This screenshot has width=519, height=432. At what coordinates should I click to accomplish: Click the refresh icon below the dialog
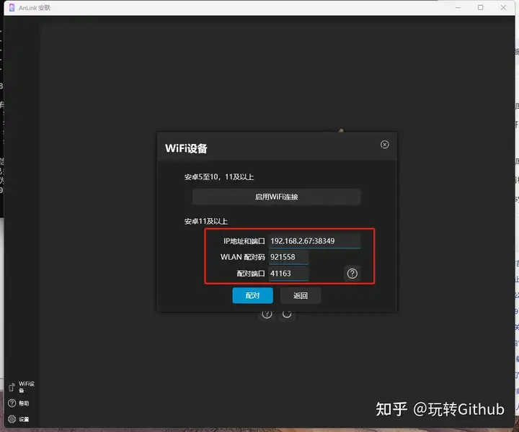pyautogui.click(x=287, y=314)
